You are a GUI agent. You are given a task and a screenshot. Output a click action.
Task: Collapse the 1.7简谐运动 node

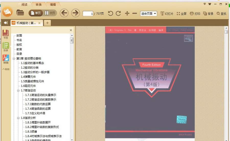[18, 91]
